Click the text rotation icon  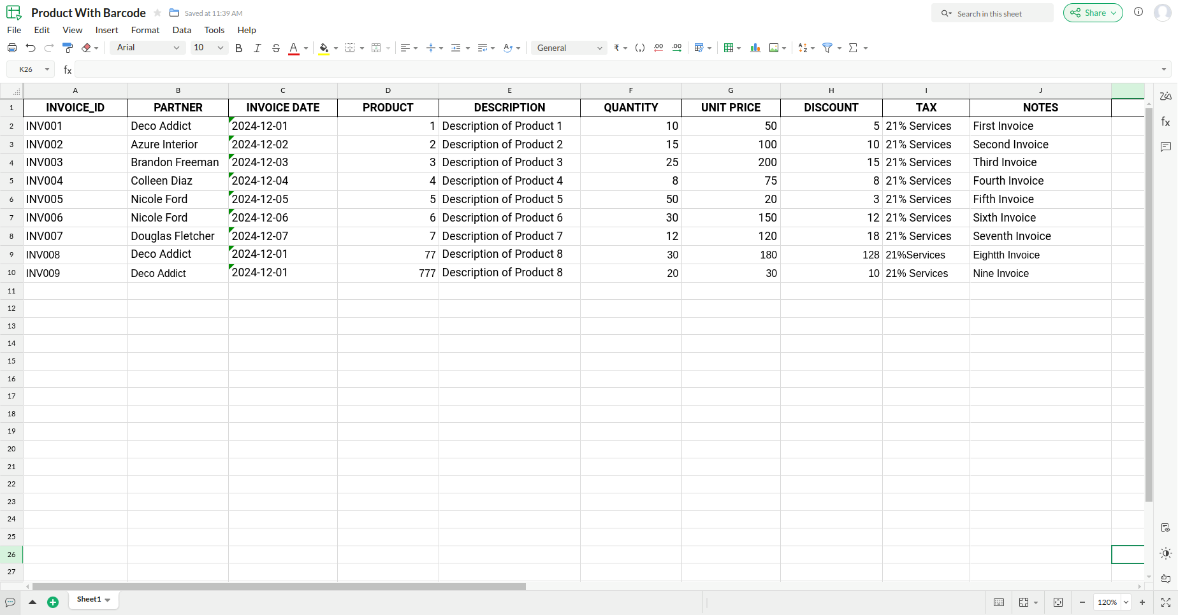pos(508,48)
